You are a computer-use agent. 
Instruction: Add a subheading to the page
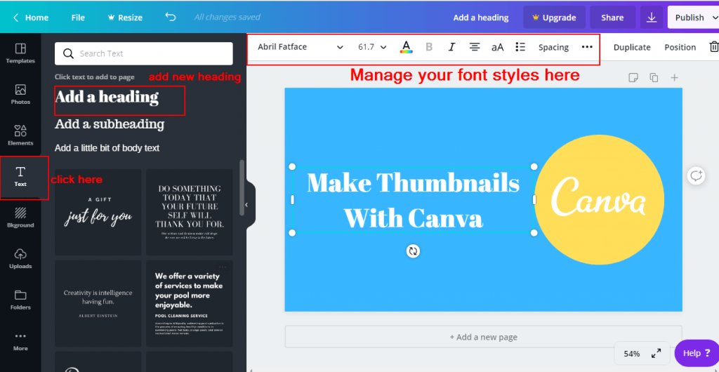(110, 124)
